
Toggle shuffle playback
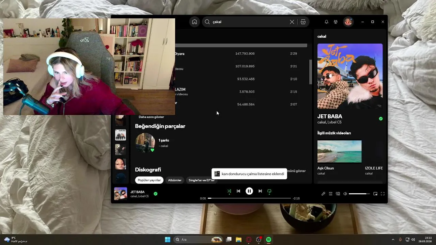click(x=229, y=191)
